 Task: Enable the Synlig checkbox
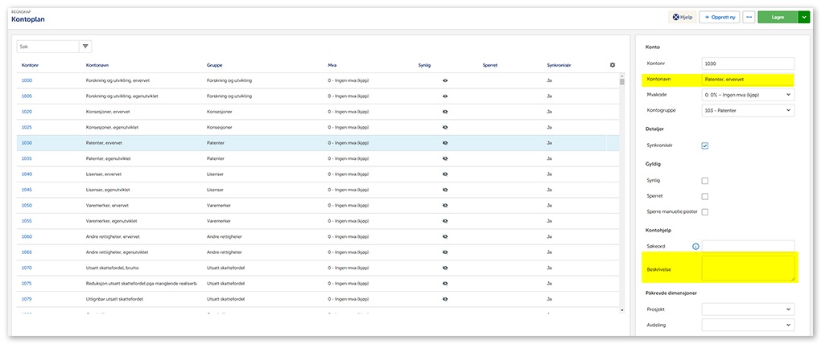tap(705, 181)
